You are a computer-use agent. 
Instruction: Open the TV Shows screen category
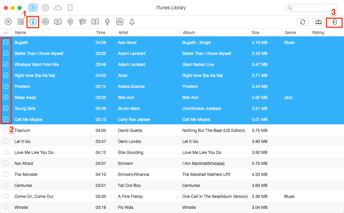click(58, 22)
